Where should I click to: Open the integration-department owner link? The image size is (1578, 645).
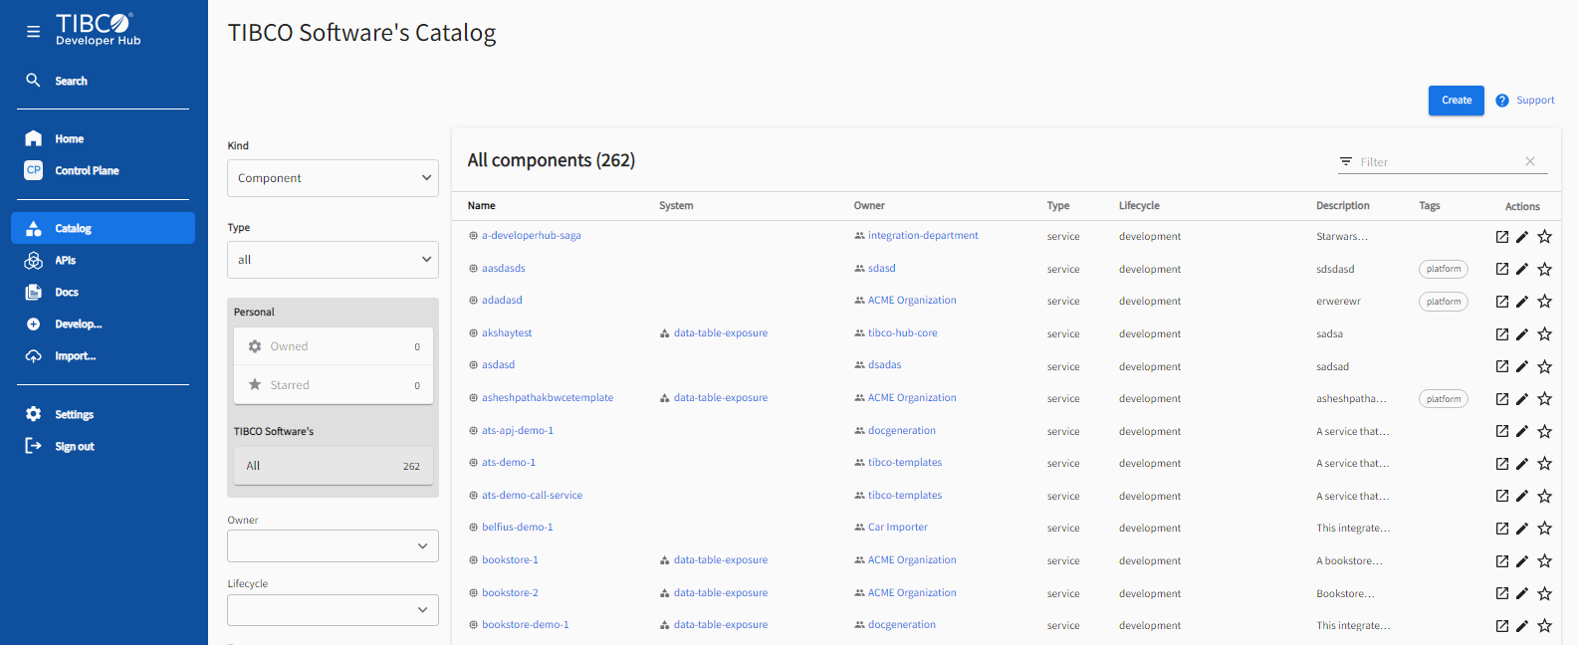point(923,236)
